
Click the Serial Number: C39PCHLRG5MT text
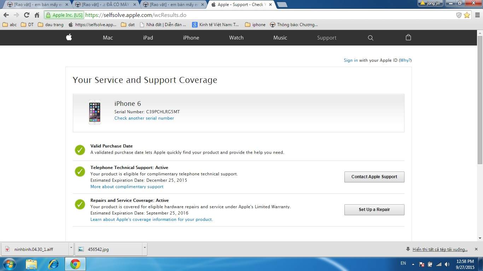pos(147,112)
